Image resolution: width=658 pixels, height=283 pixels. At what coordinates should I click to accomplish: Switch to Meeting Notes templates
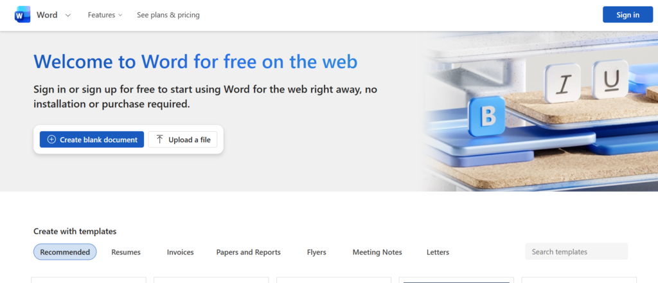[377, 252]
